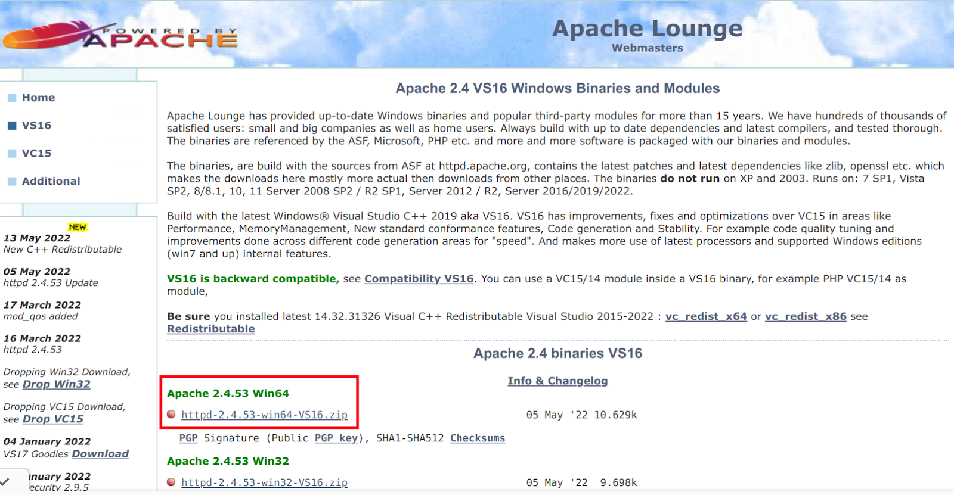Screen dimensions: 954x495
Task: Open the Redistributable link
Action: [x=210, y=329]
